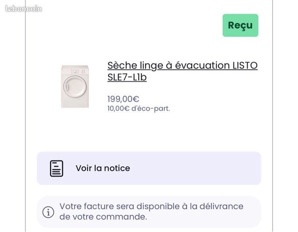Viewport: 298px width, 232px height.
Task: Click the word LISTO in the product title
Action: tap(245, 66)
